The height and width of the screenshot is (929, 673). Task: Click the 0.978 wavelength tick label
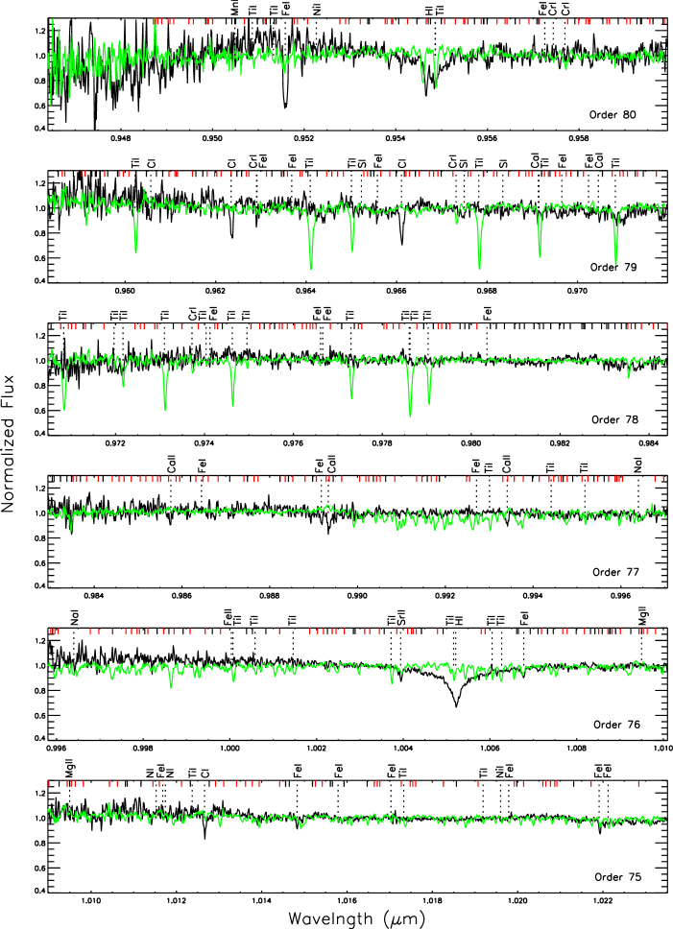(x=382, y=443)
